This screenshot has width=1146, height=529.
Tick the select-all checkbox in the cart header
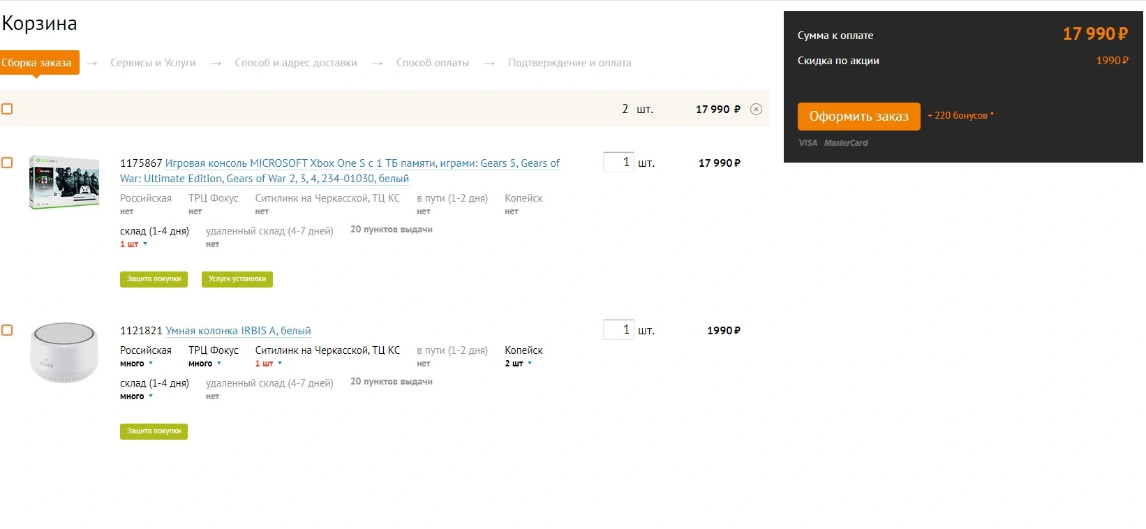tap(7, 109)
